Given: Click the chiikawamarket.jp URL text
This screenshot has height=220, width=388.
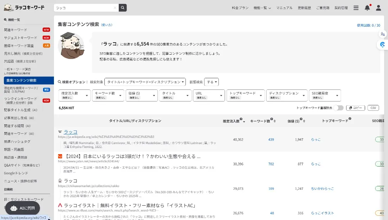Looking at the screenshot, I should [x=88, y=186].
